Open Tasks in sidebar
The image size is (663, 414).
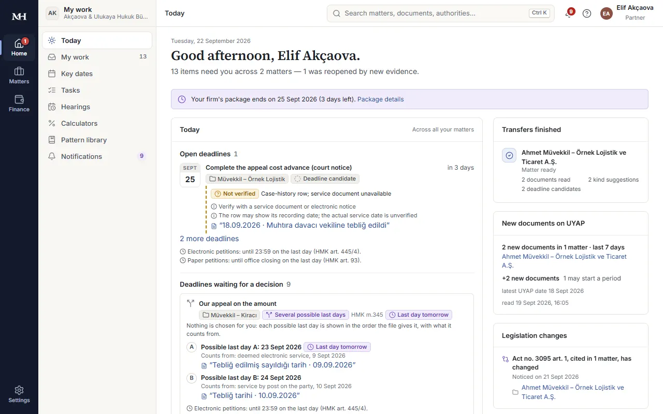tap(97, 90)
